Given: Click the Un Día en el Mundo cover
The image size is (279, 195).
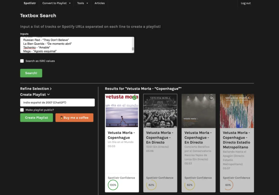Looking at the screenshot, I should pyautogui.click(x=122, y=111).
